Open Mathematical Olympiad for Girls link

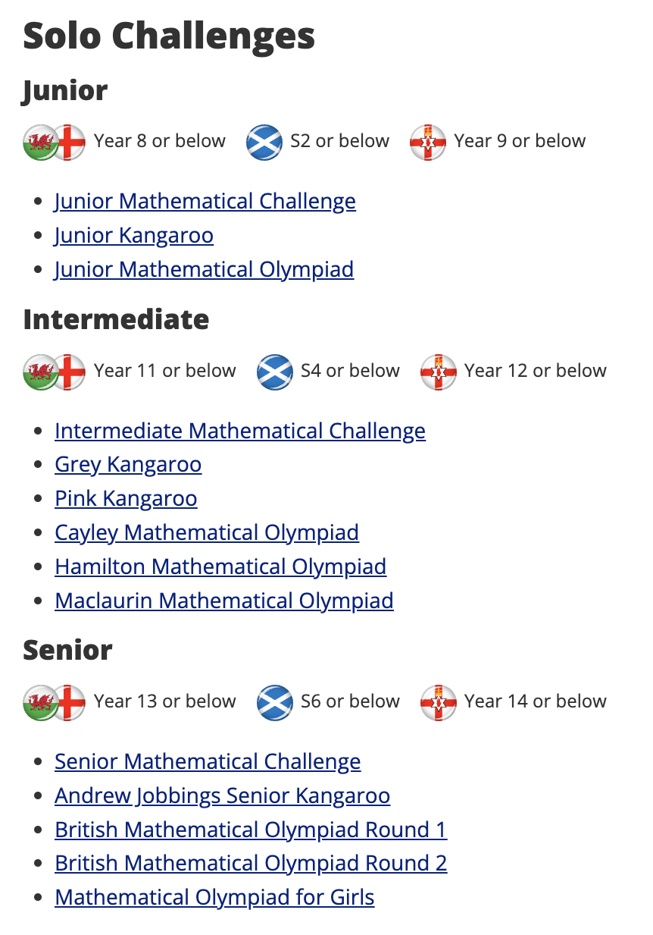214,898
